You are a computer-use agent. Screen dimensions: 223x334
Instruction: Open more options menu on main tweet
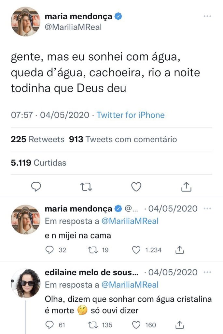207,16
